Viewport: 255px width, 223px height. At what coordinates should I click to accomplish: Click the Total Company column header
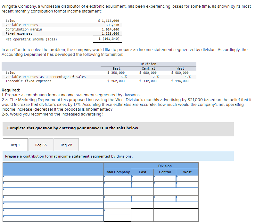[x=118, y=172]
